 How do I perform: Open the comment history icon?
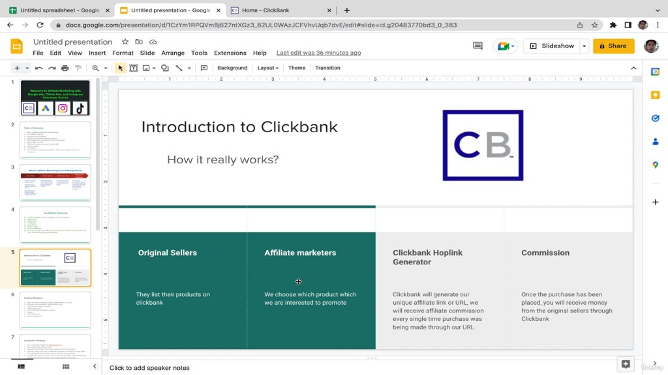(478, 46)
